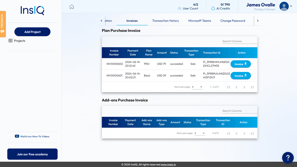The image size is (297, 167).
Task: Click Search Columns field in Plan Purchase Invoice
Action: coord(239,41)
